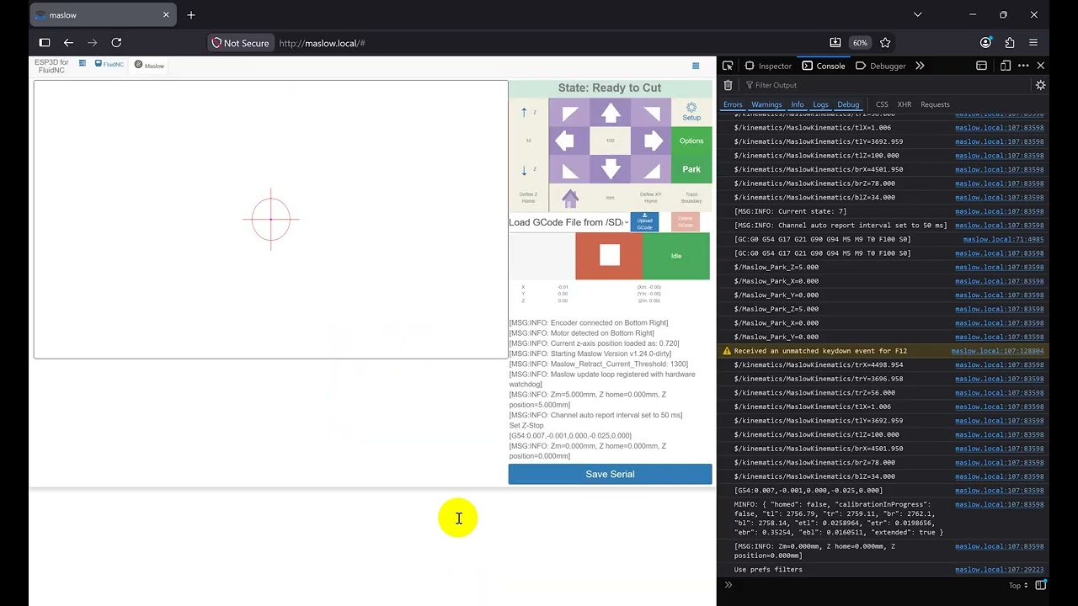Click the Z jog distance 10 field
Screen dimensions: 1078x606
(528, 141)
